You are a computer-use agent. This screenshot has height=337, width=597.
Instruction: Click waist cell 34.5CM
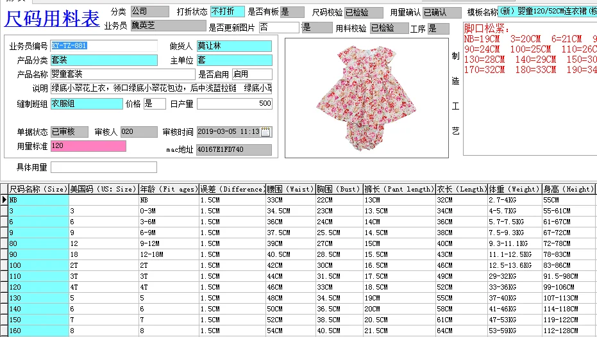(x=290, y=211)
